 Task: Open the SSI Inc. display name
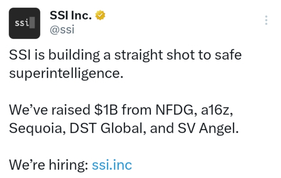pos(71,16)
